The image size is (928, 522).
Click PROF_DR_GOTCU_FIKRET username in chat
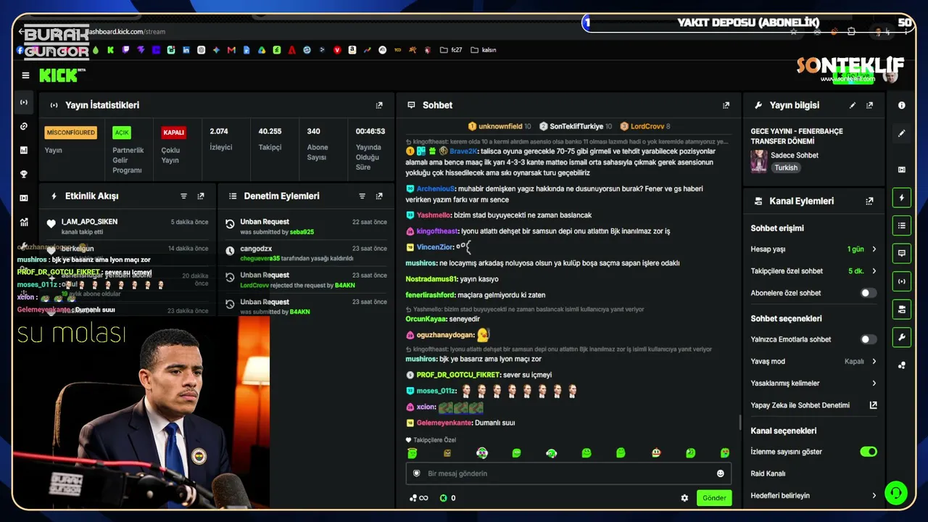[458, 375]
